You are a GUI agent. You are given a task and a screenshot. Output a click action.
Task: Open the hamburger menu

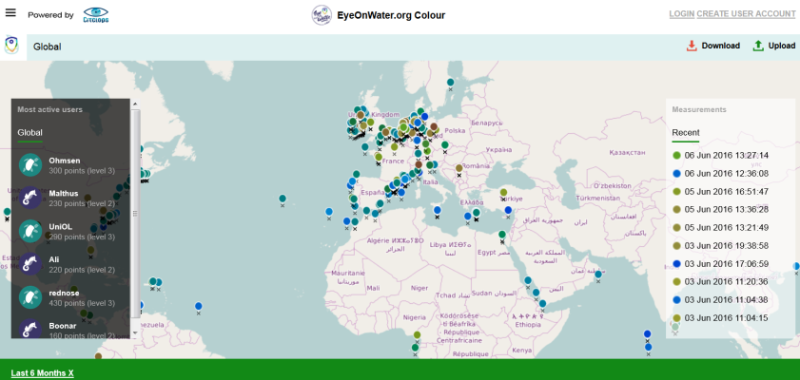(10, 12)
